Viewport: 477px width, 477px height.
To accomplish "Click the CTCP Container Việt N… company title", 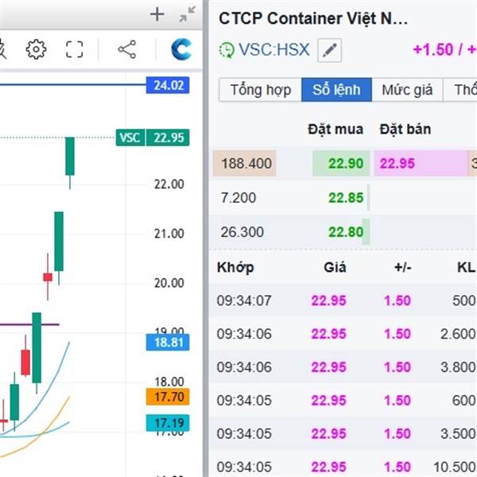I will pyautogui.click(x=313, y=18).
